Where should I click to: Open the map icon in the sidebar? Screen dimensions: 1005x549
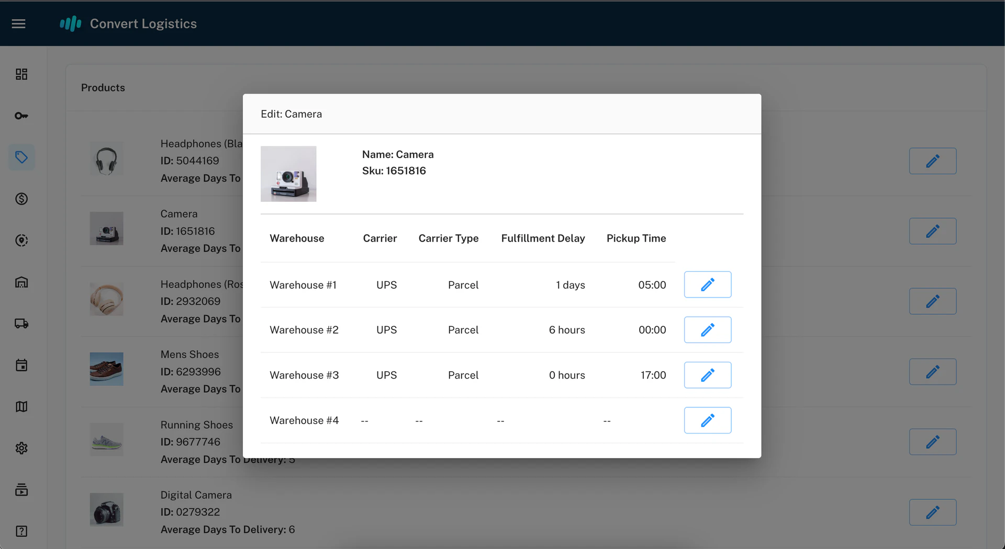coord(21,406)
